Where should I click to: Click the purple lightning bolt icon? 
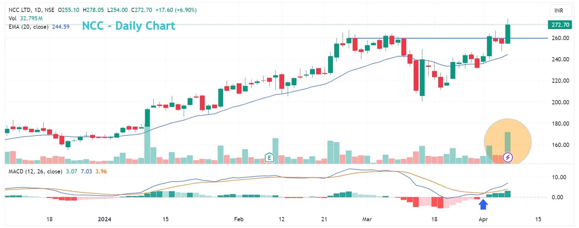click(x=508, y=158)
